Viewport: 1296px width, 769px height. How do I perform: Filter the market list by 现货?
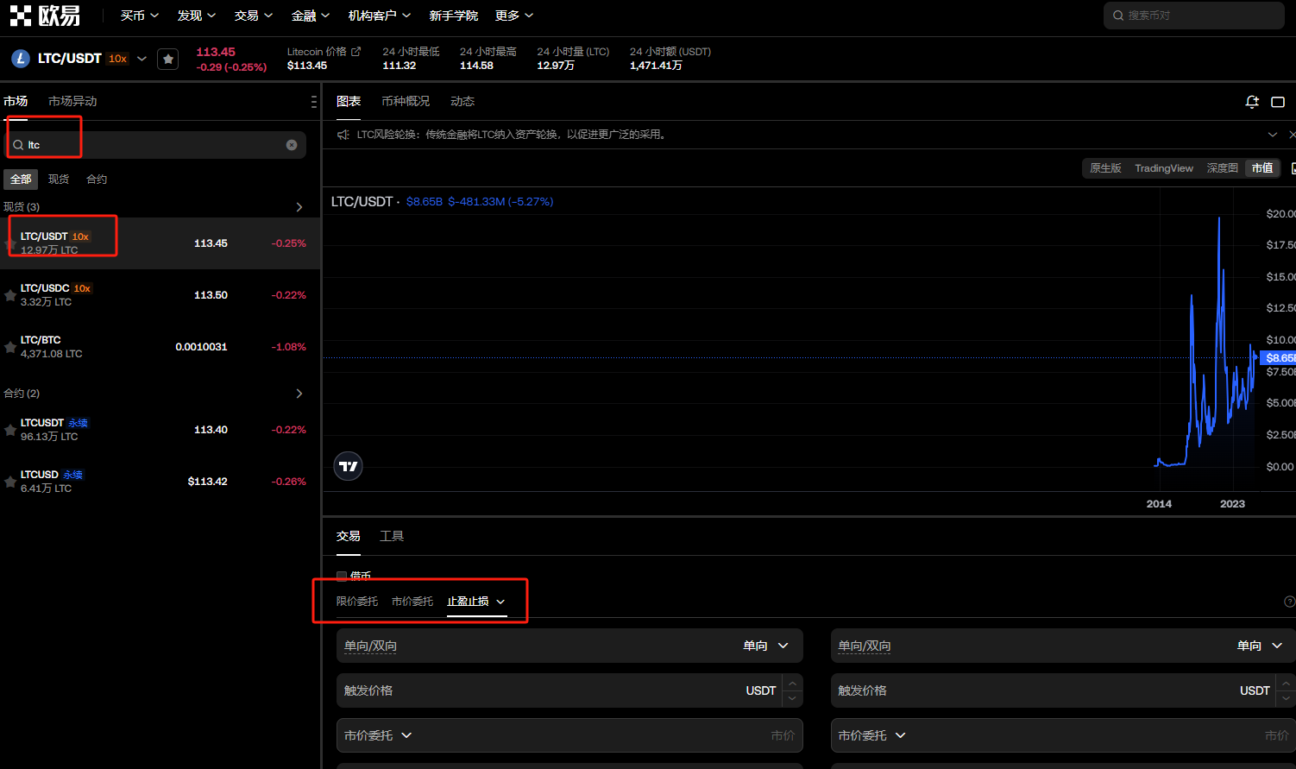tap(59, 180)
